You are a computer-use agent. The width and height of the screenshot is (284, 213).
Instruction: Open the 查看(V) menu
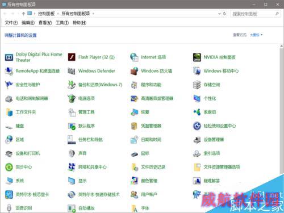click(x=45, y=23)
